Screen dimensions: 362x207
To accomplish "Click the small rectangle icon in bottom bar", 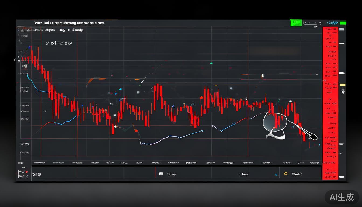I will (161, 174).
